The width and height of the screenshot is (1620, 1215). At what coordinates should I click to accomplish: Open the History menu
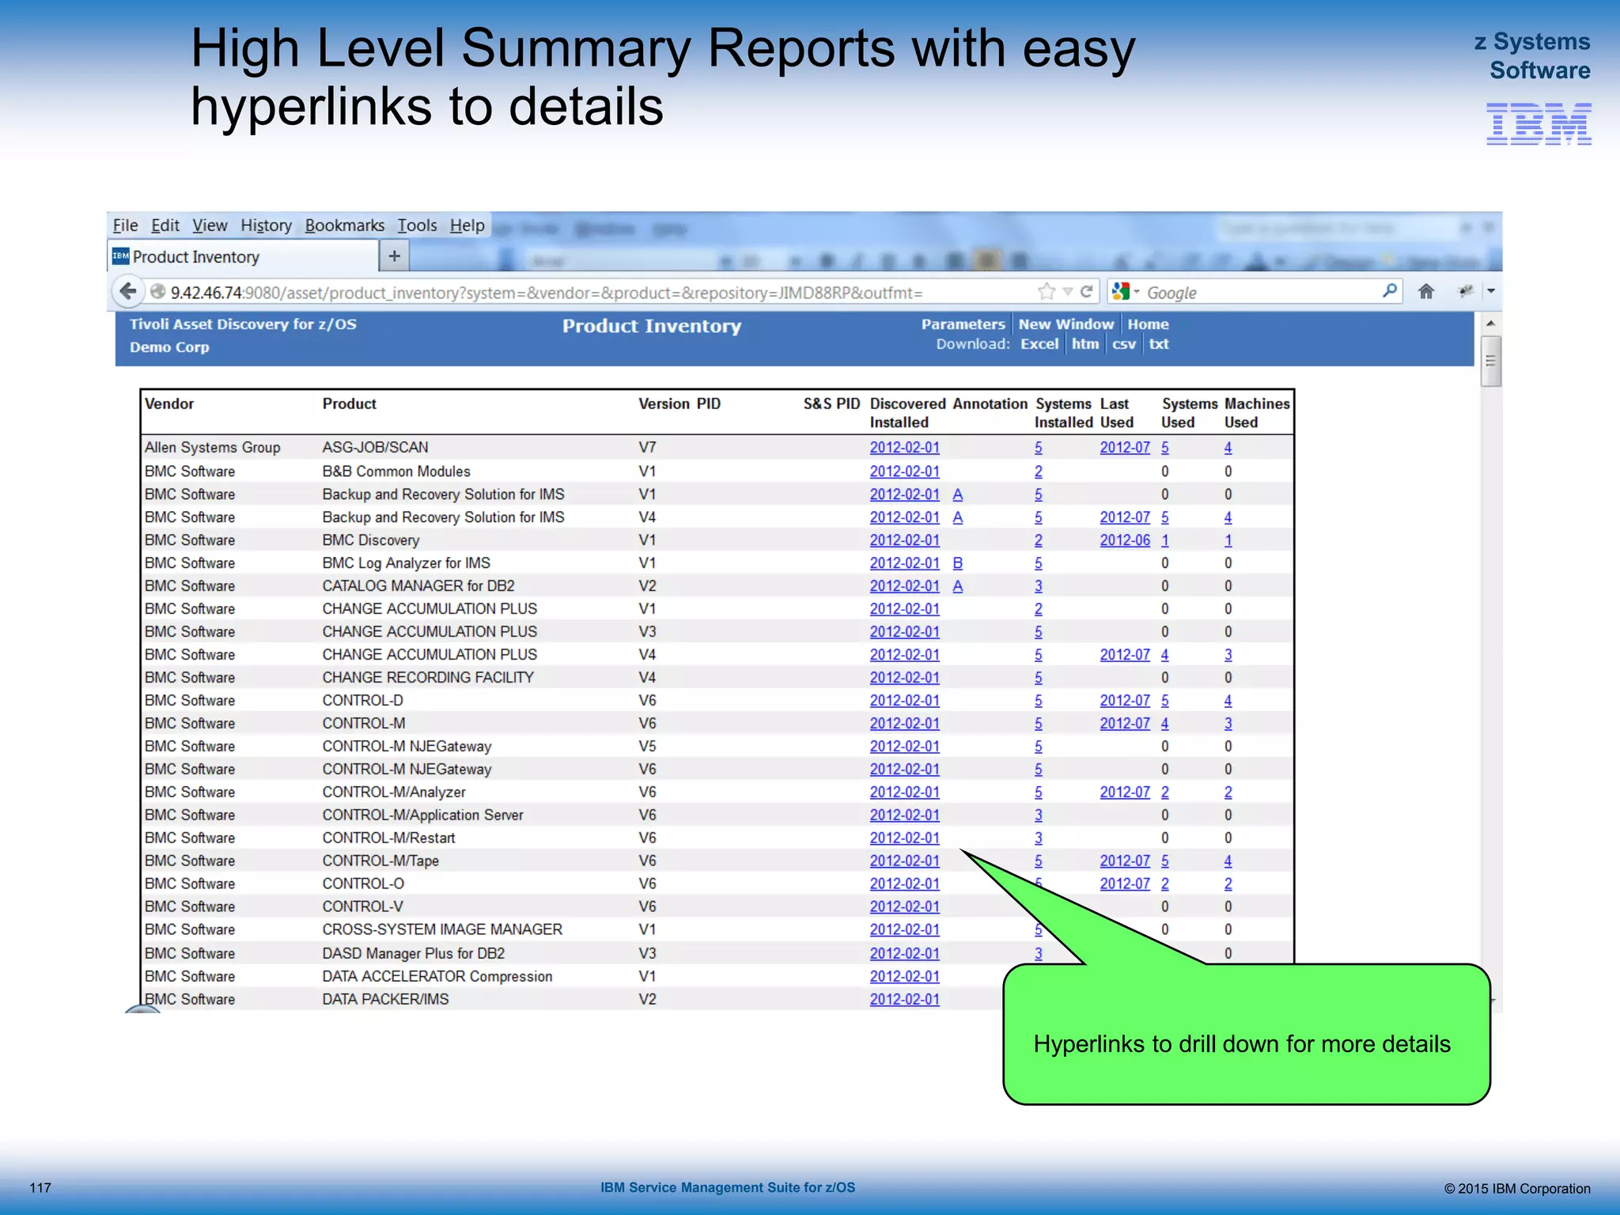266,225
